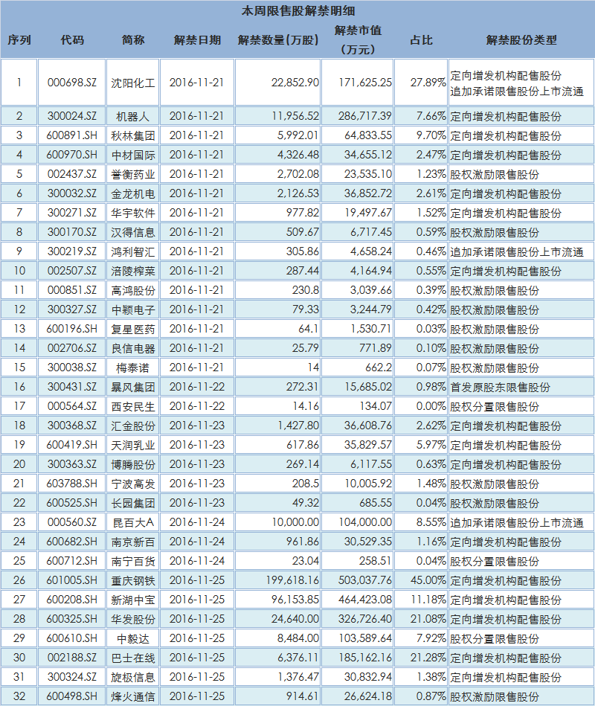Click stock name 昆百大A
This screenshot has width=595, height=706.
[x=133, y=523]
